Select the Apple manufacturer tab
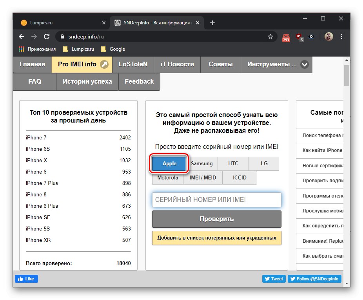 click(169, 163)
